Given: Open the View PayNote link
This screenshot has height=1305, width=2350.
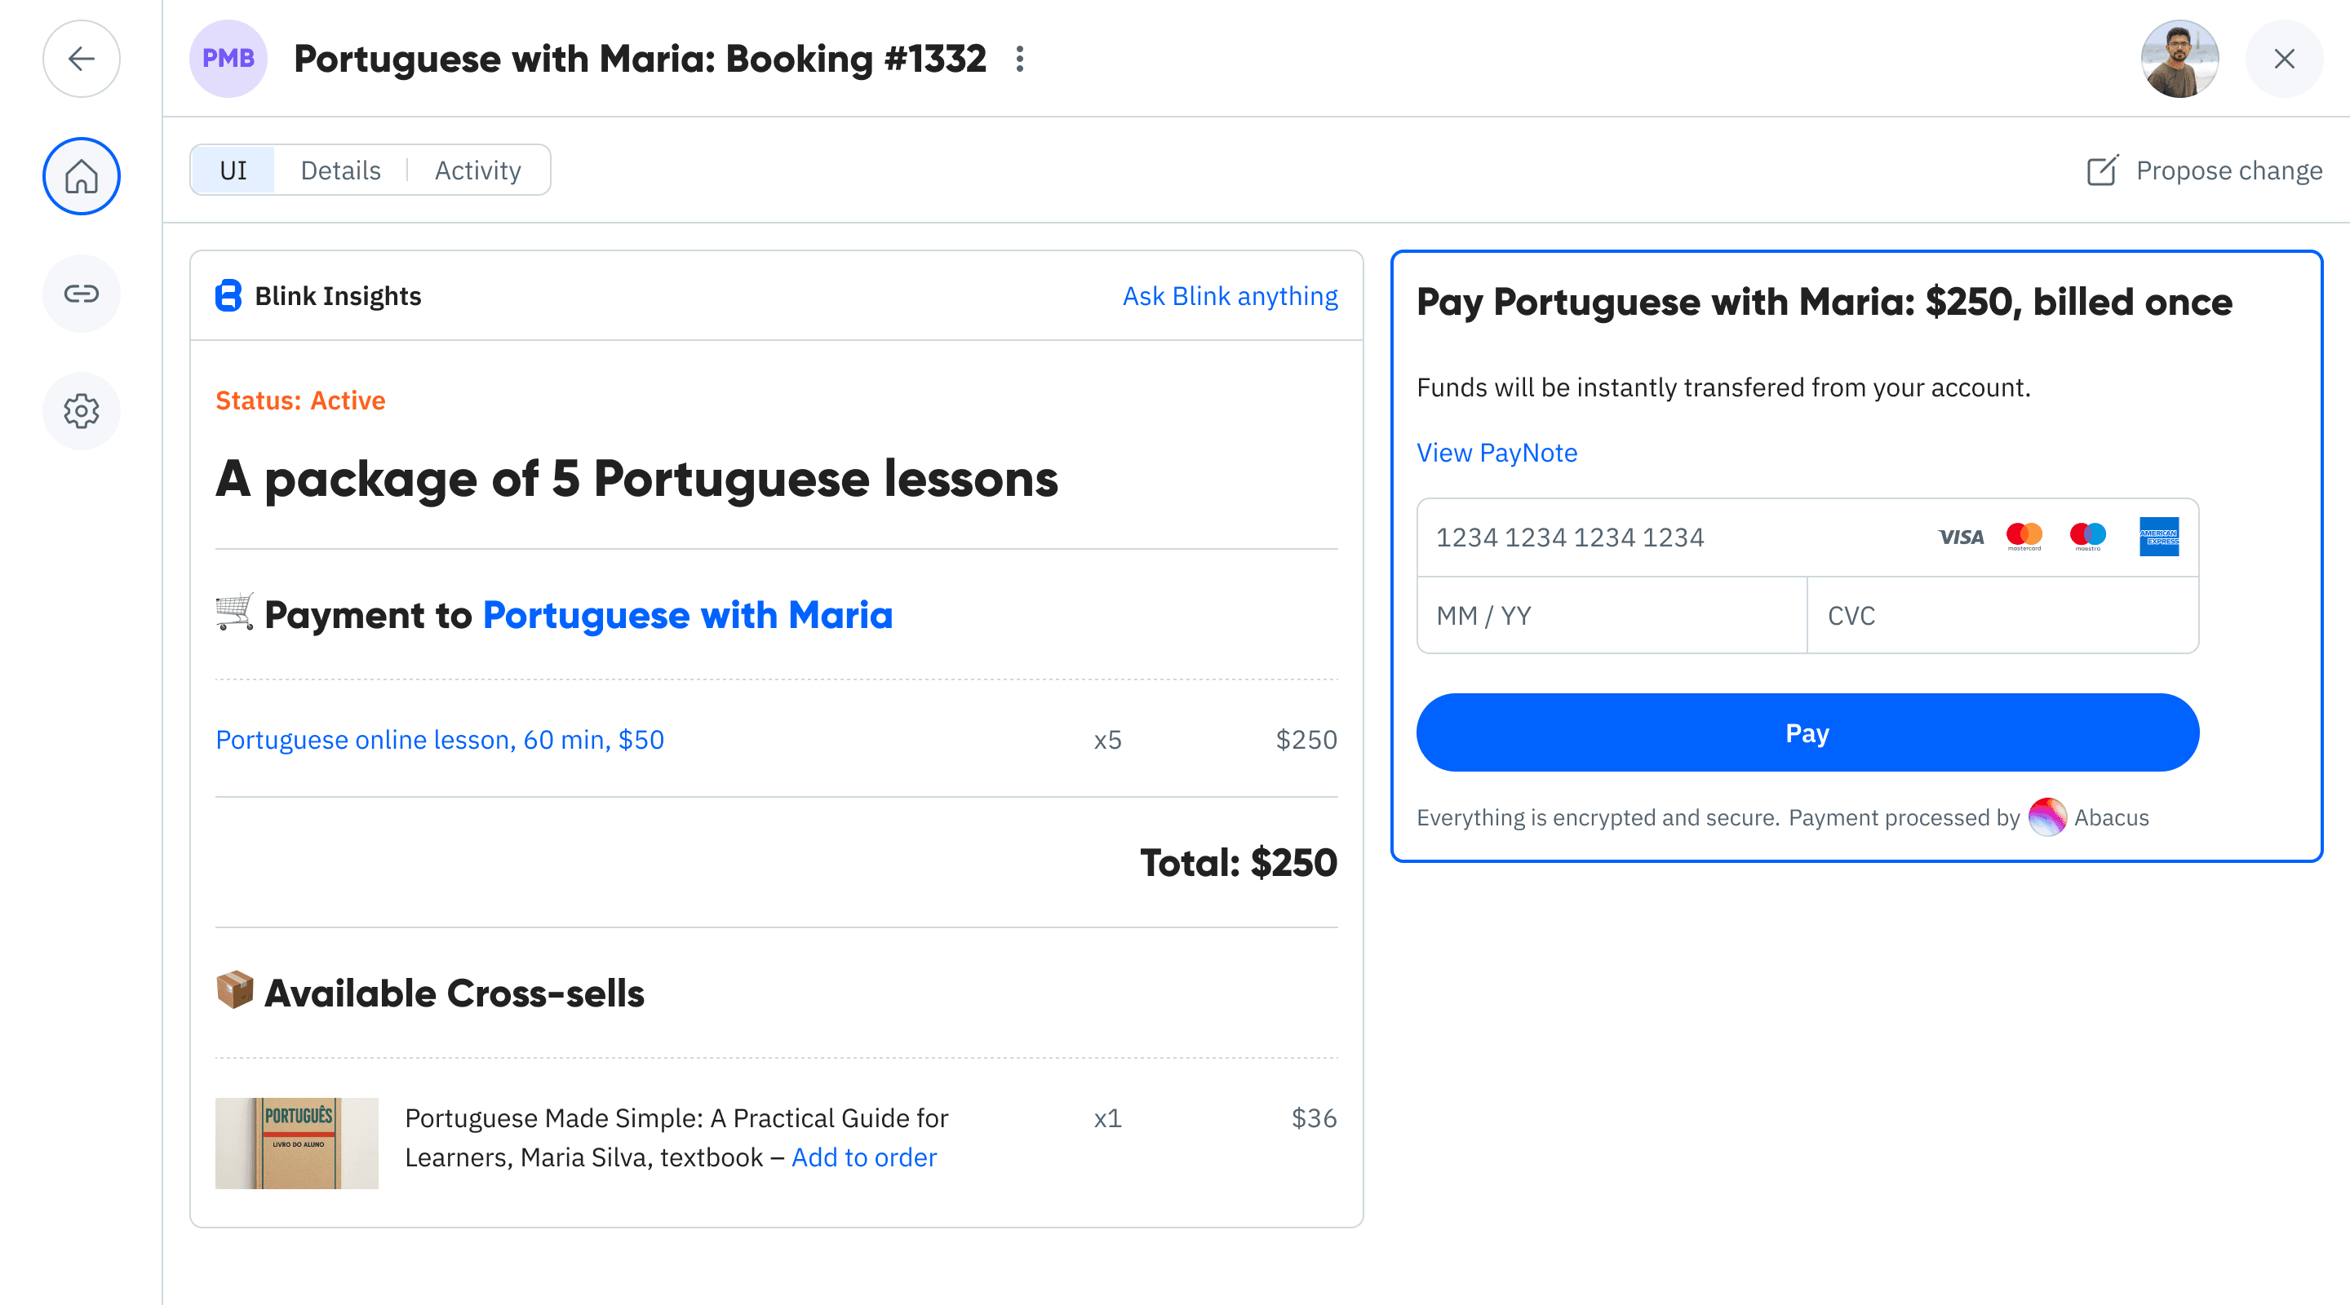Looking at the screenshot, I should [1496, 453].
